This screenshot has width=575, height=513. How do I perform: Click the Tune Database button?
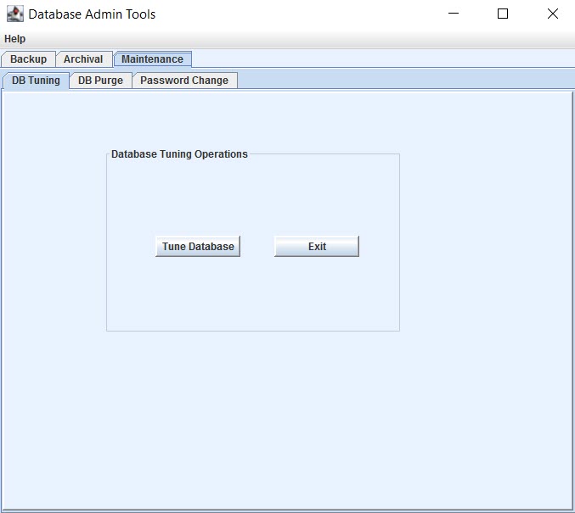pos(198,247)
